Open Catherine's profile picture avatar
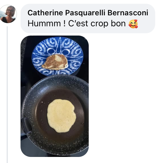The image size is (163, 163). click(8, 14)
